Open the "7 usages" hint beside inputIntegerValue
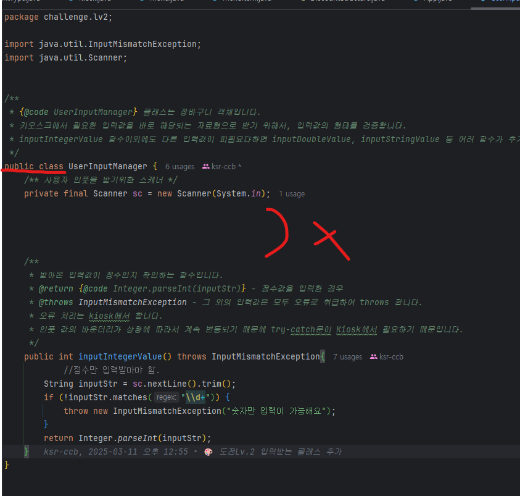This screenshot has height=496, width=520. (347, 357)
